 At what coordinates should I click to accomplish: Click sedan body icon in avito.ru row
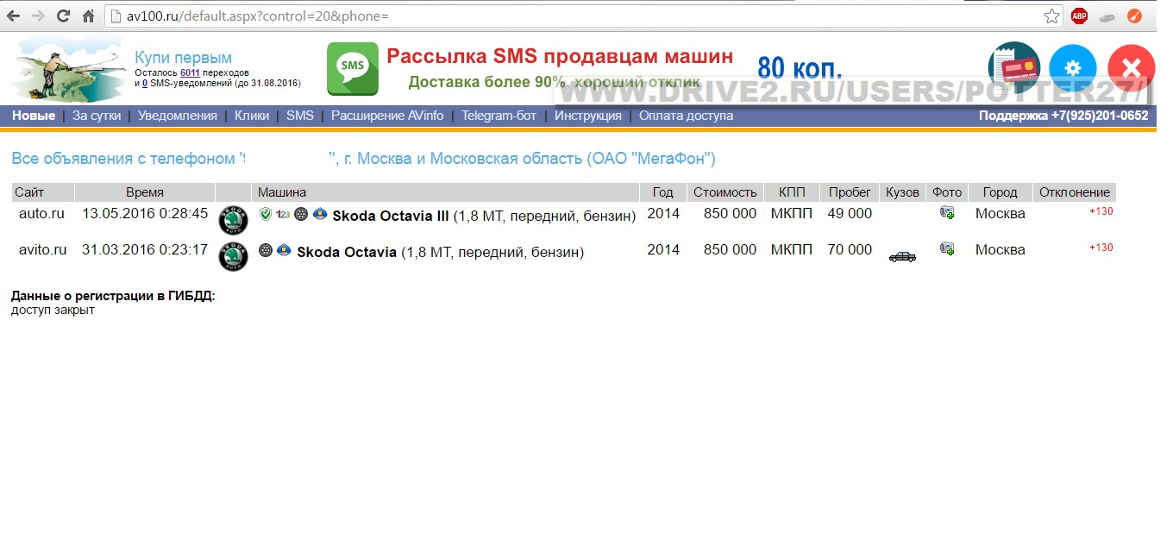click(x=902, y=256)
